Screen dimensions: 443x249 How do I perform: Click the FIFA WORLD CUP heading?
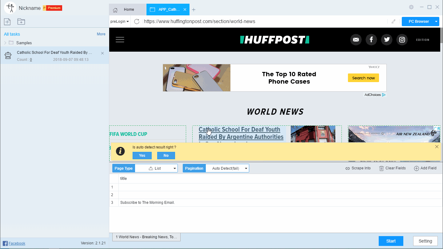point(128,134)
